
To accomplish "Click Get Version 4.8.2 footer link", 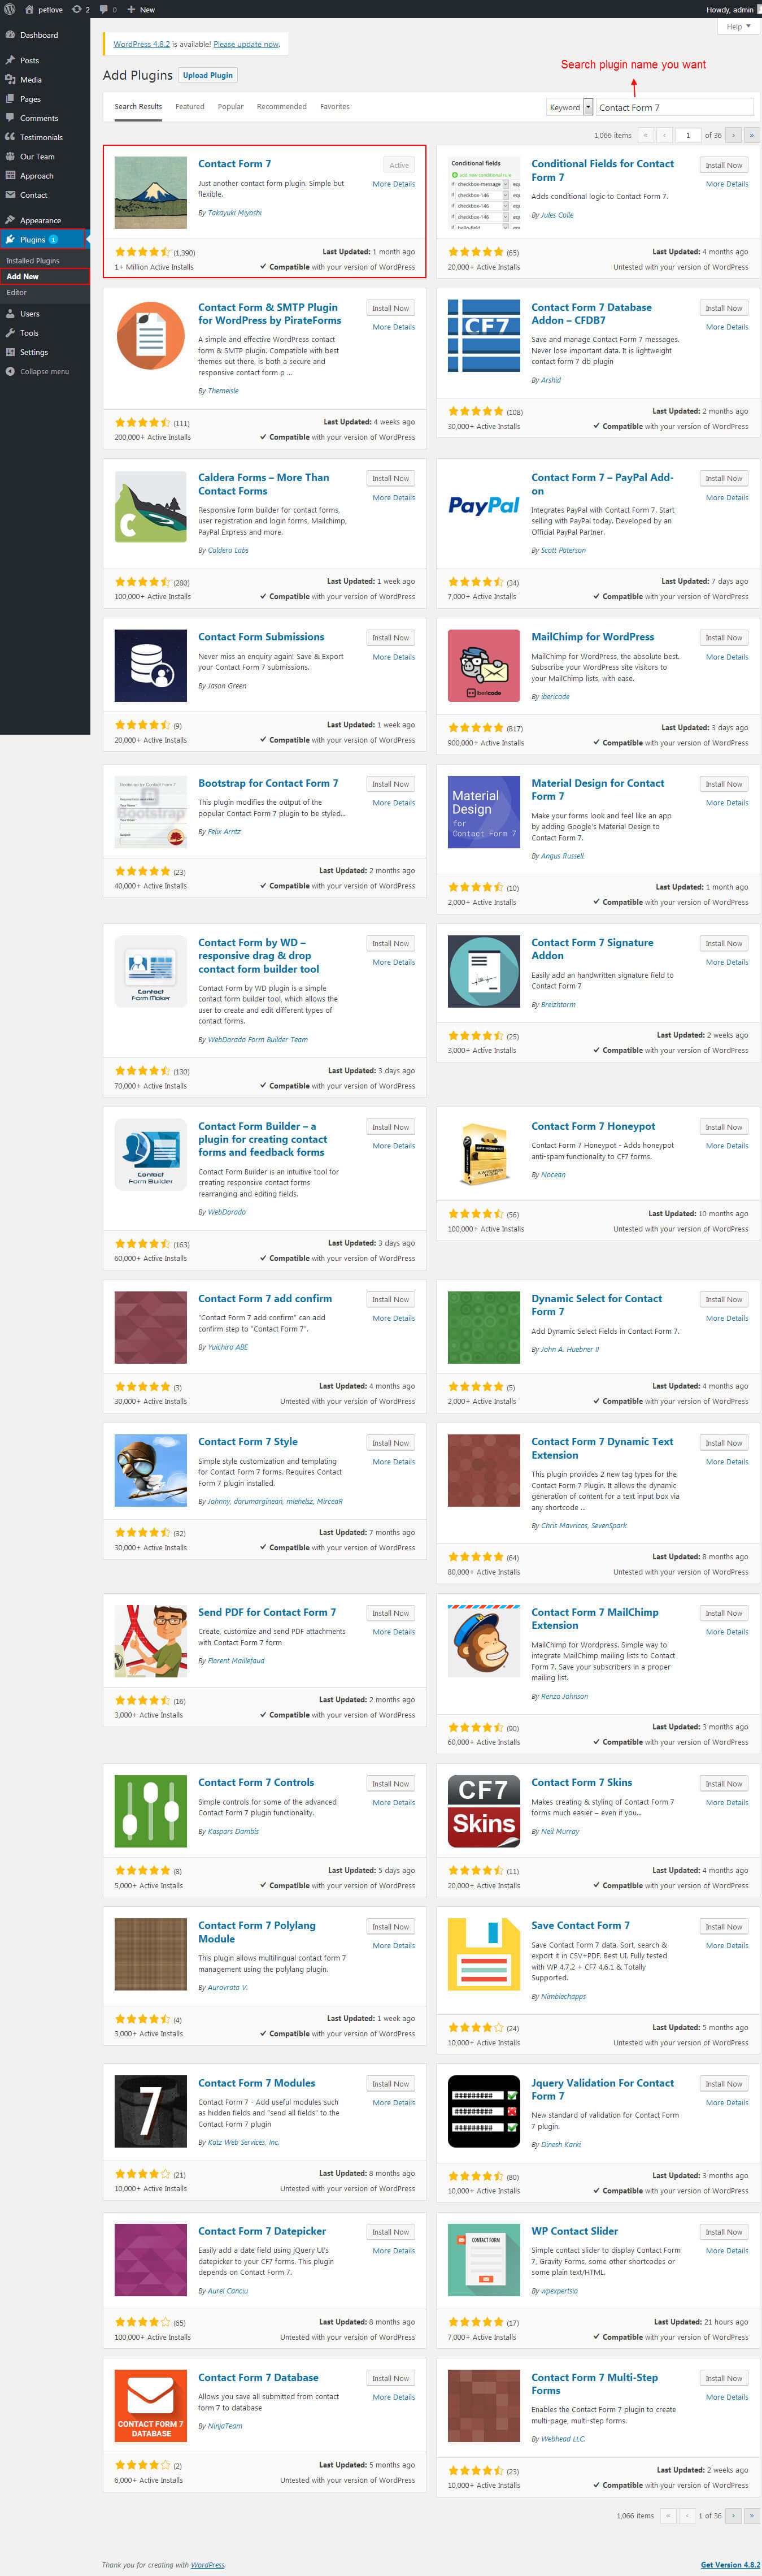I will point(730,2564).
